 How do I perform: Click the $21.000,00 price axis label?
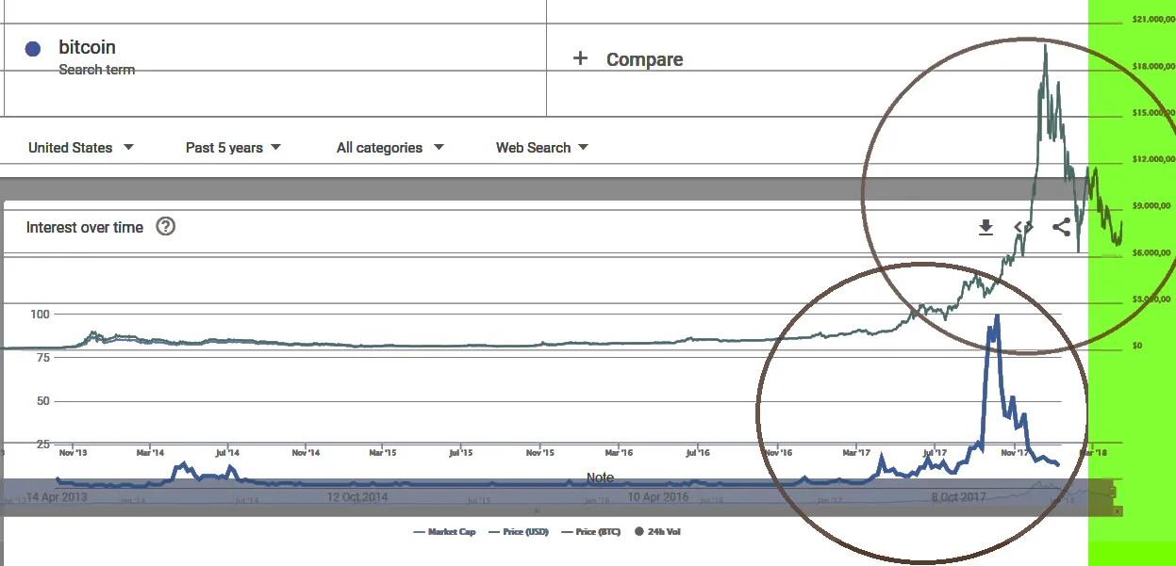coord(1151,20)
